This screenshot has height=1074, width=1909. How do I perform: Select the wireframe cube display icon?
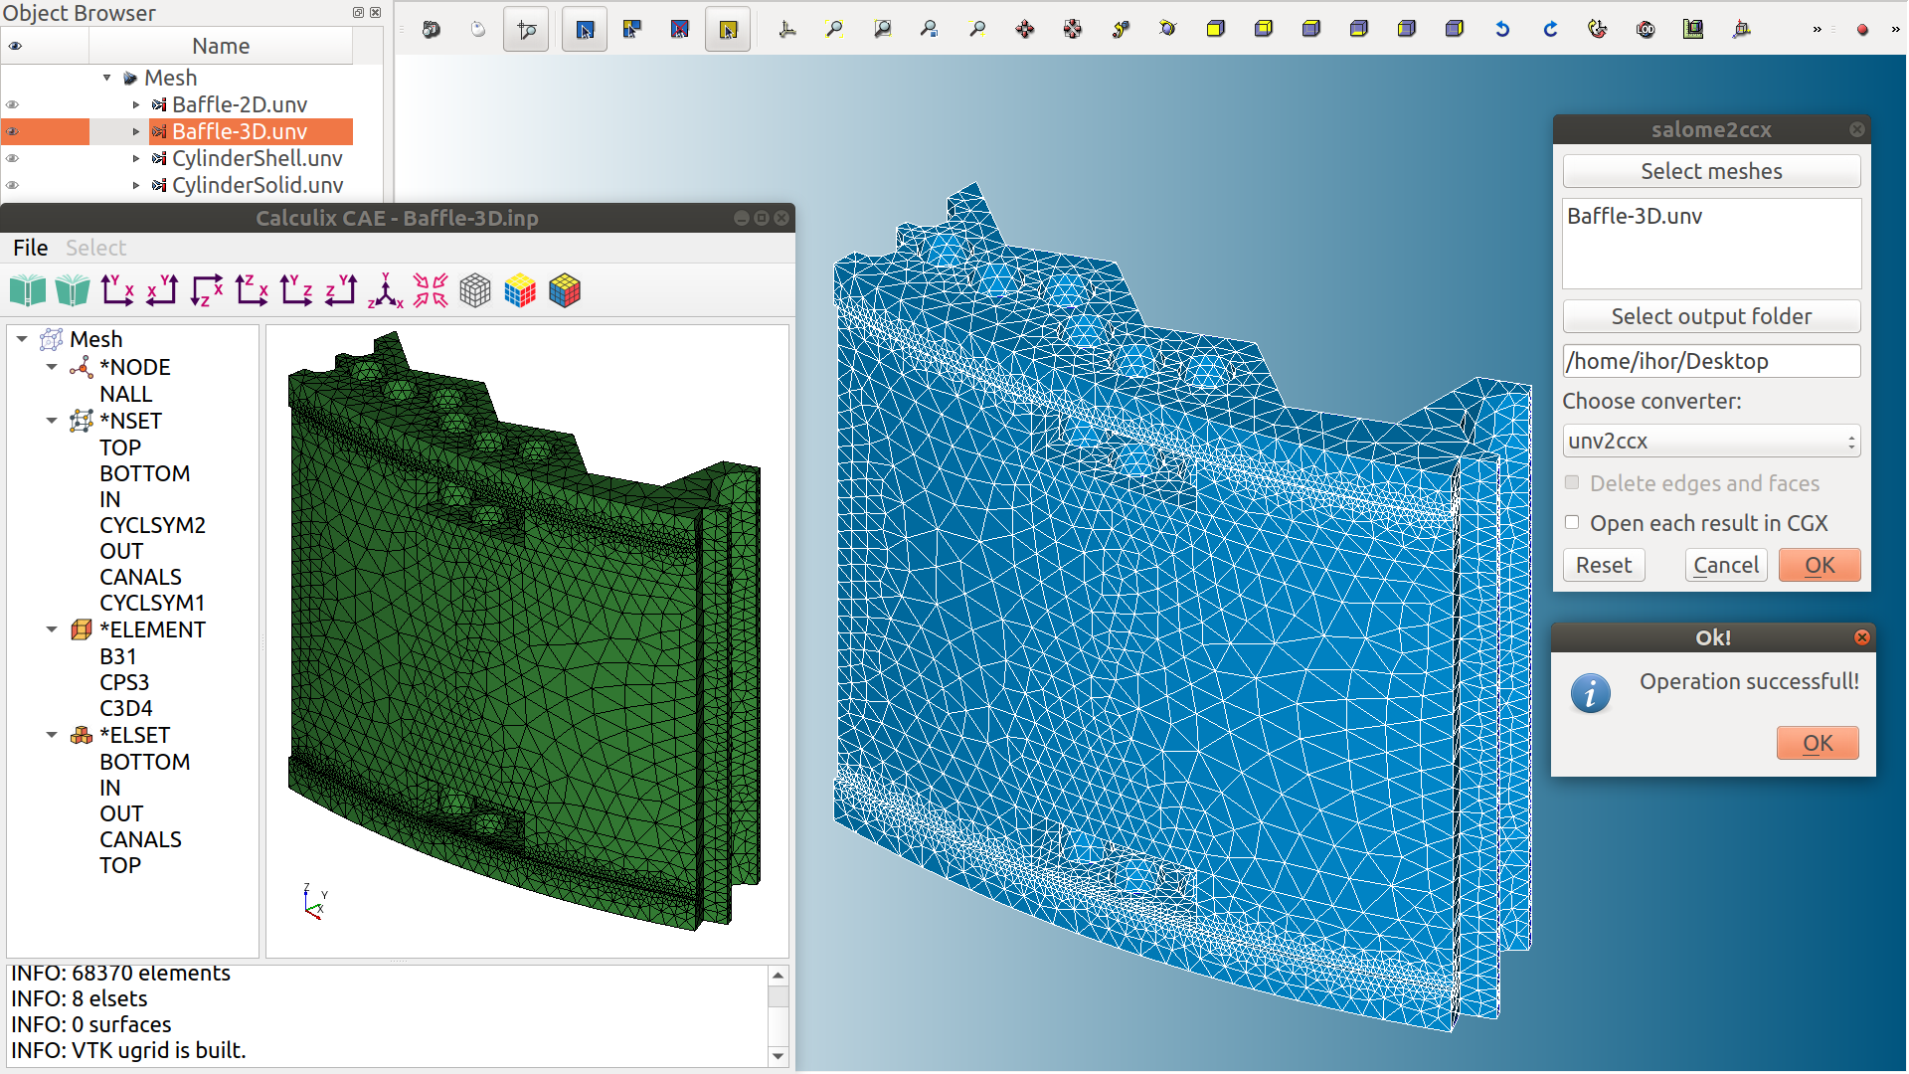pos(475,290)
